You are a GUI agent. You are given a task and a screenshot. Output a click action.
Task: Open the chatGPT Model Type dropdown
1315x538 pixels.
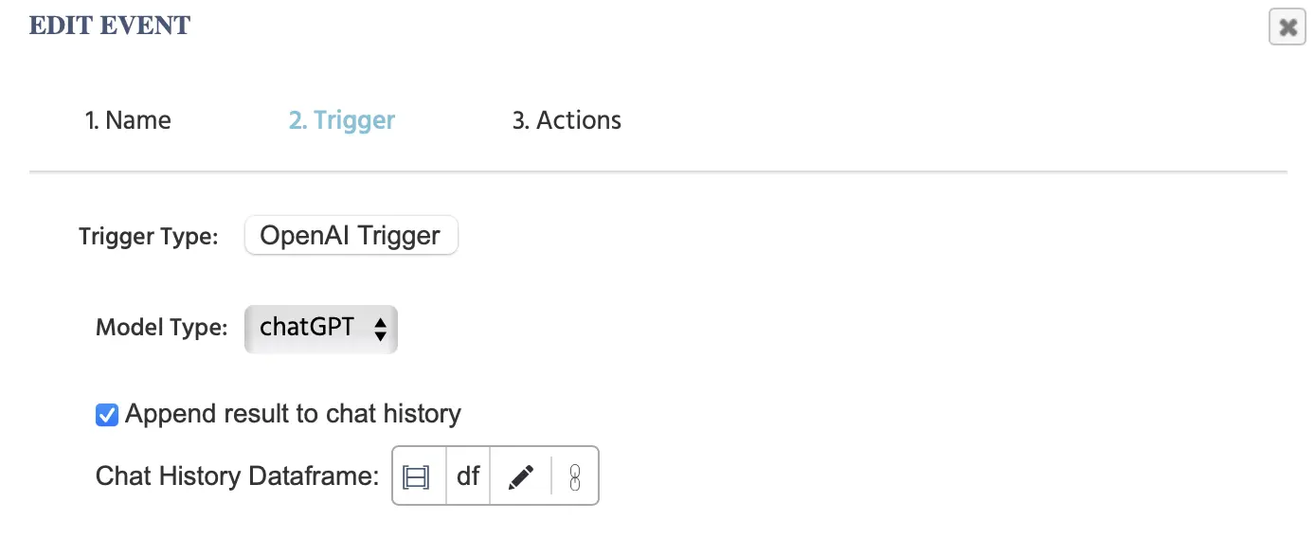tap(320, 329)
